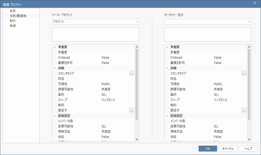Collapse the target 追加設定 section
261x155 pixels.
click(x=167, y=116)
